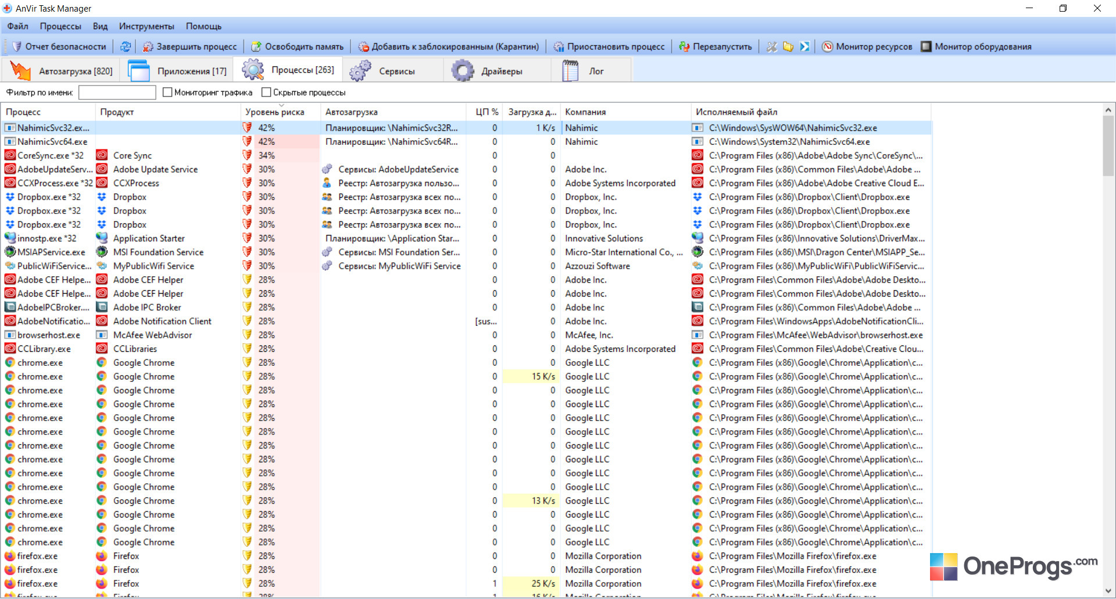Select the Процессы [263] tab

(288, 70)
